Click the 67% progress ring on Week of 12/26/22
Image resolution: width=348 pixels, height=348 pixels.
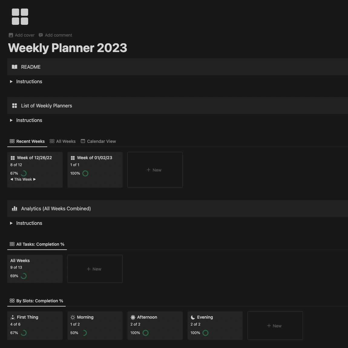[x=23, y=173]
